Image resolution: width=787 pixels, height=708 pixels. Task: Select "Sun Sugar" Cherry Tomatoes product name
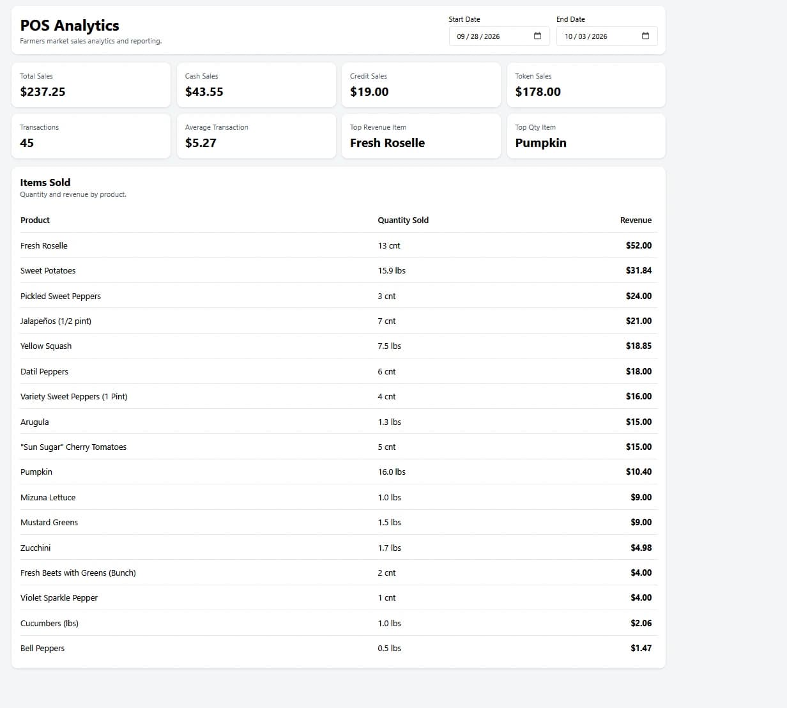73,447
